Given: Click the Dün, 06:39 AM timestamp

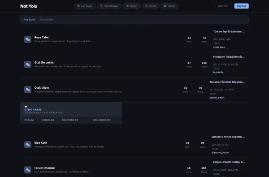Looking at the screenshot, I should click(220, 145).
